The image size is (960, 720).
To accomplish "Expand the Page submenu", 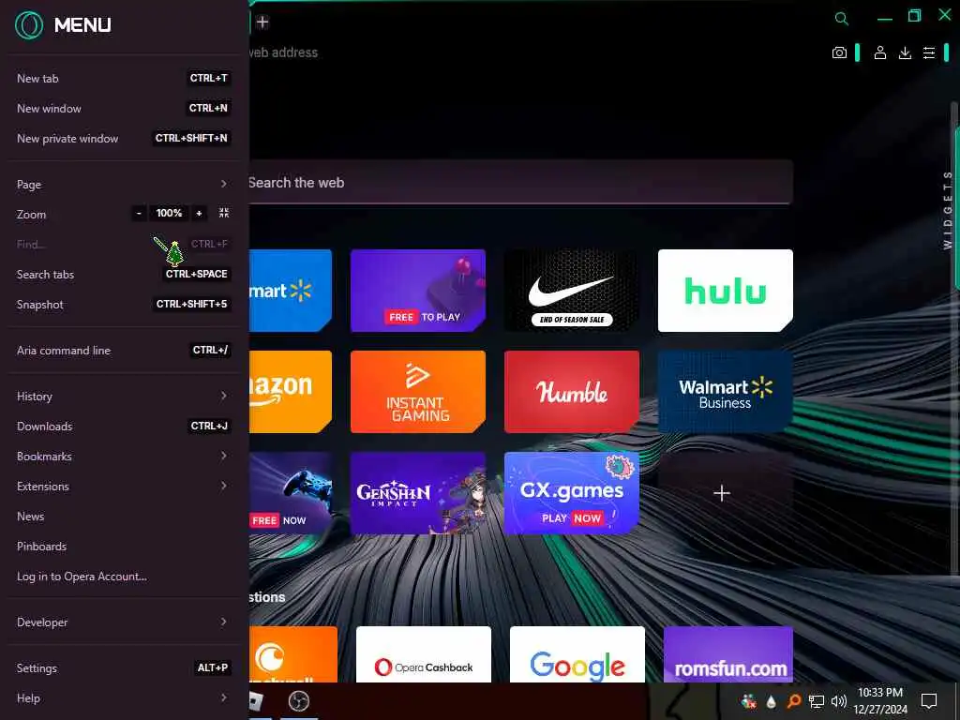I will tap(125, 185).
